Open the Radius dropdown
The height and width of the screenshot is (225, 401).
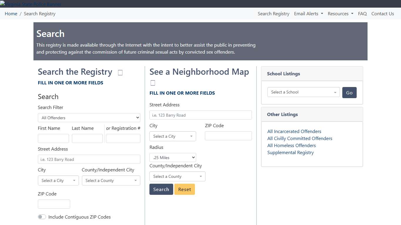click(173, 158)
